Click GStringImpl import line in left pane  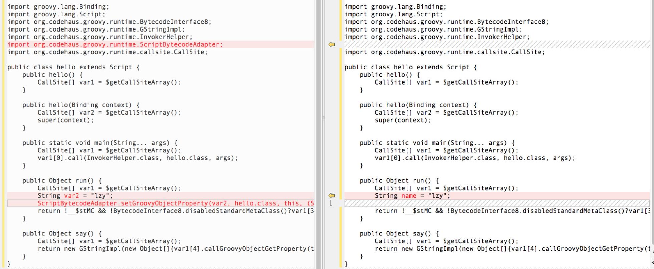pyautogui.click(x=96, y=29)
